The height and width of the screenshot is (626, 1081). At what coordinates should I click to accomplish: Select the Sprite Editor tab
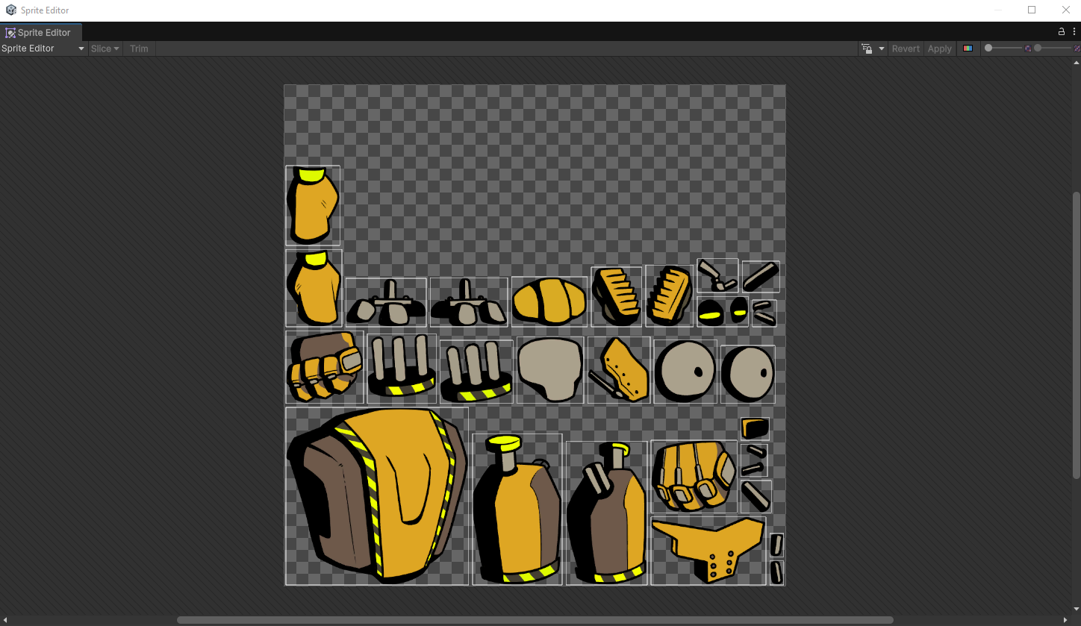click(41, 33)
